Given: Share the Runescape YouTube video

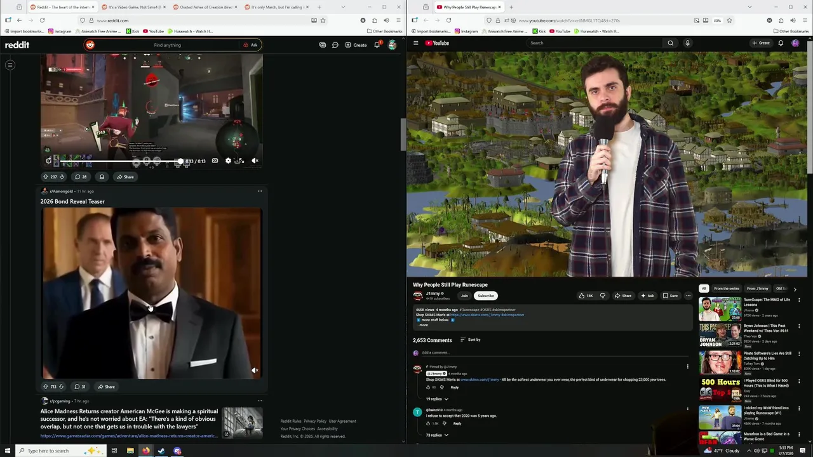Looking at the screenshot, I should point(623,296).
